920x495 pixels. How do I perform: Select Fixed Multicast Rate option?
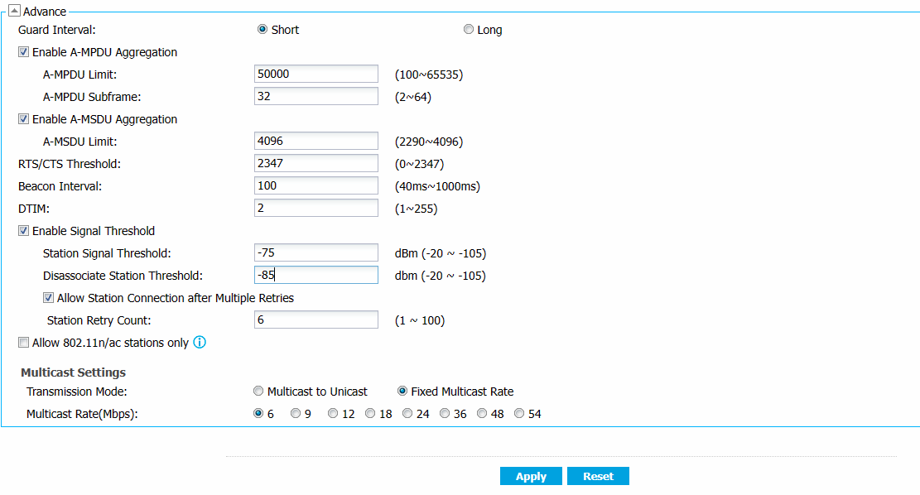pyautogui.click(x=402, y=392)
